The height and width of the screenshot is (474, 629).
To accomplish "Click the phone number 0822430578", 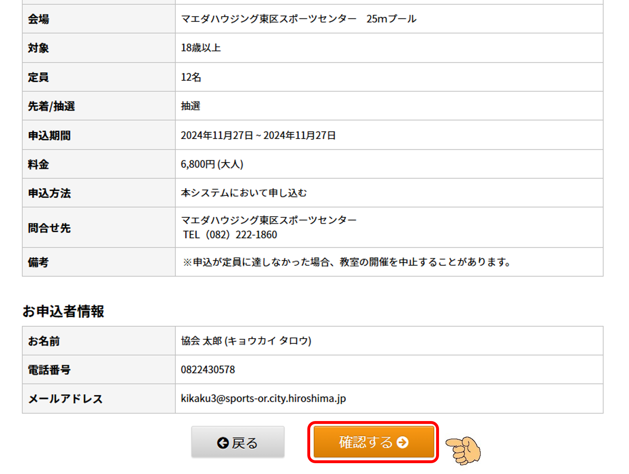I will pos(208,370).
